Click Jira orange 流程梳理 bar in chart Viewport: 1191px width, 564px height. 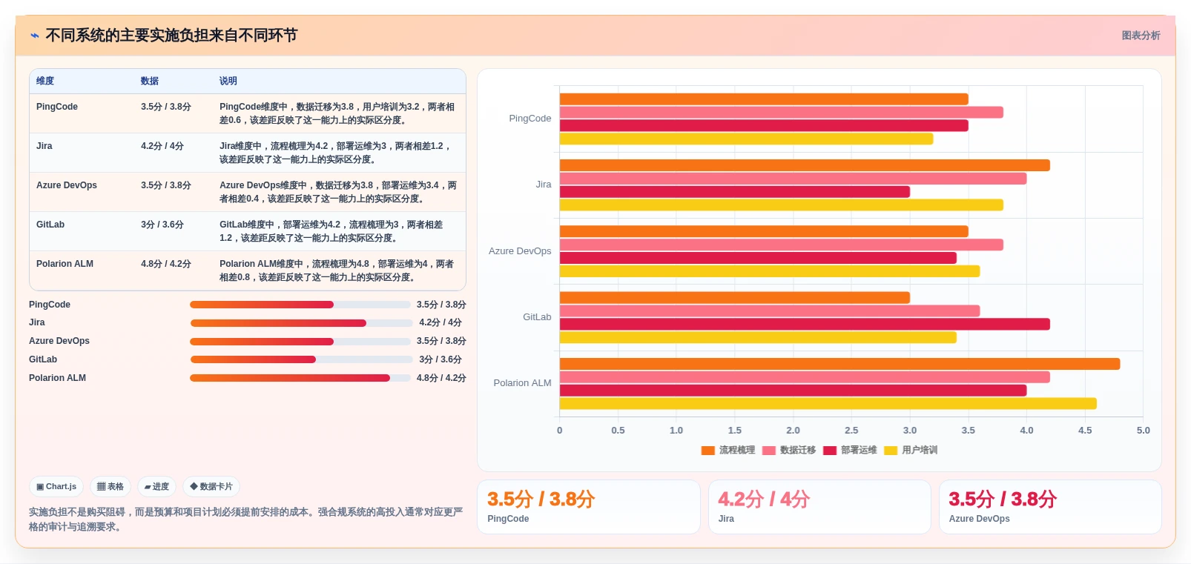(x=805, y=165)
